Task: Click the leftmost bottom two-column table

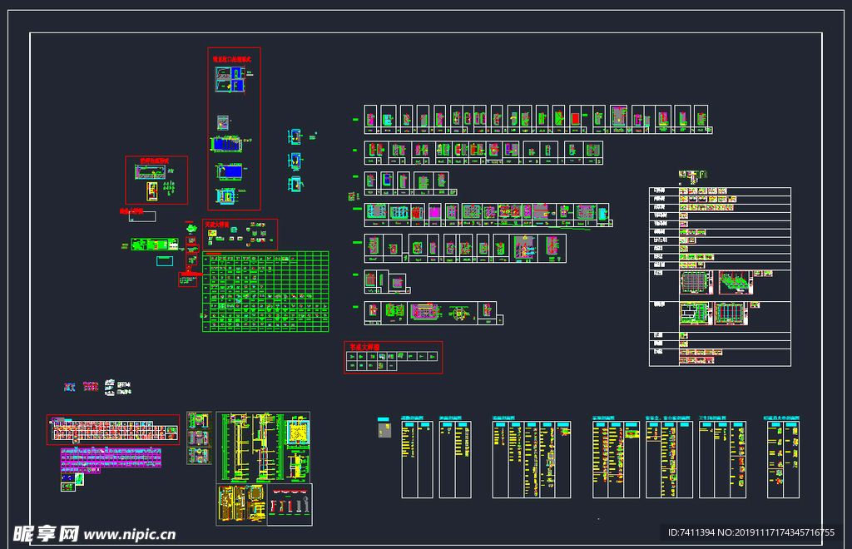Action: pyautogui.click(x=418, y=459)
